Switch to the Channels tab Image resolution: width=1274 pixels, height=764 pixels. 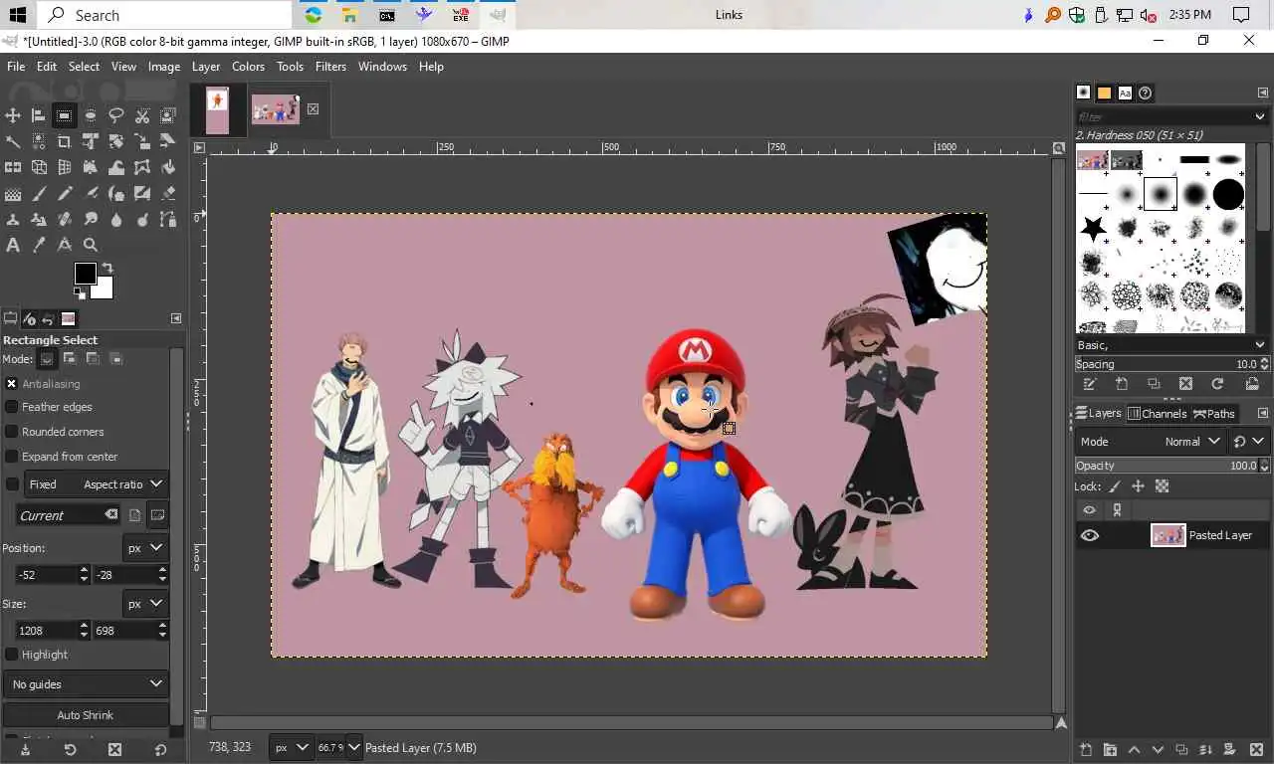pyautogui.click(x=1157, y=414)
